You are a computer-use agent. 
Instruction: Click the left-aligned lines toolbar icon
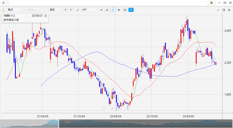[71, 10]
